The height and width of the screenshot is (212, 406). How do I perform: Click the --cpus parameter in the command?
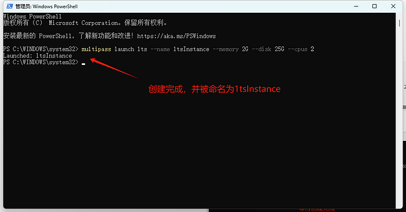pos(298,49)
